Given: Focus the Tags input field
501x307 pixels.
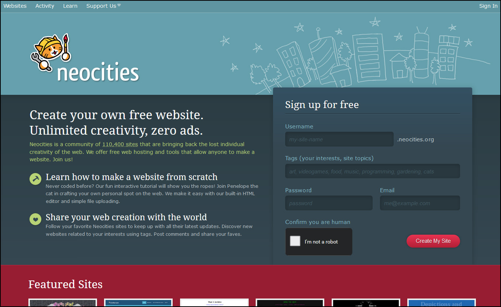Looking at the screenshot, I should 373,171.
